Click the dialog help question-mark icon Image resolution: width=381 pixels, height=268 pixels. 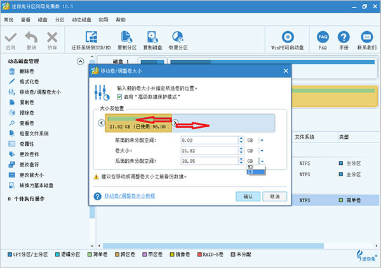coord(97,196)
